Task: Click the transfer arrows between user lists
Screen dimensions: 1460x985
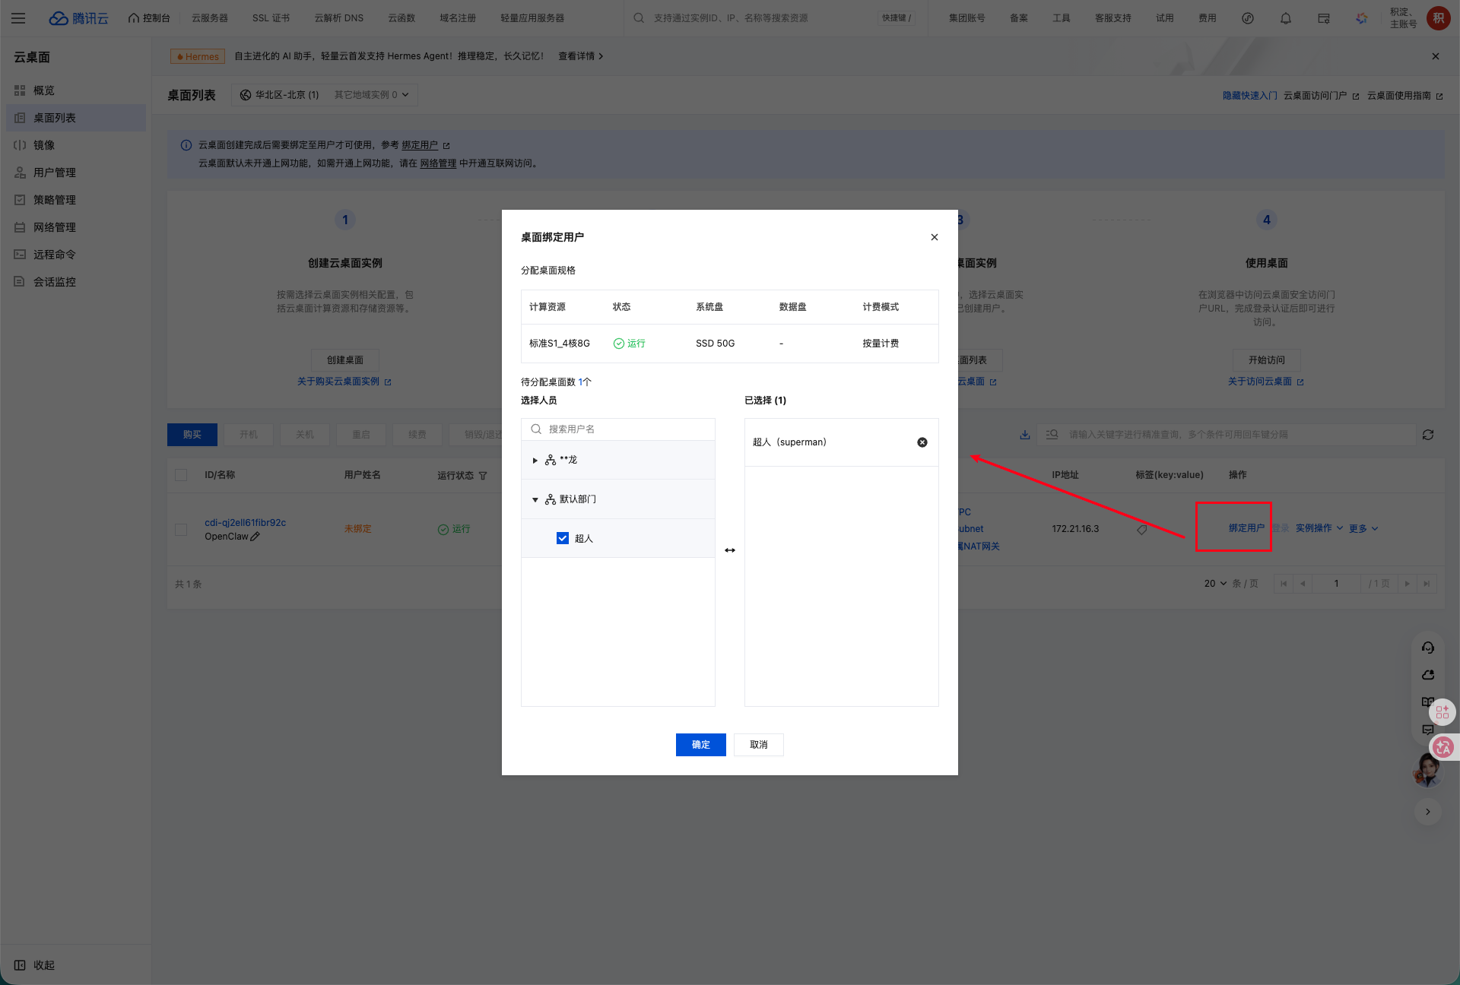Action: point(730,550)
